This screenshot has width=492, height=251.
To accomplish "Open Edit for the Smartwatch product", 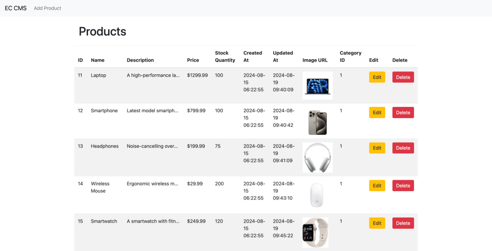I will coord(377,223).
